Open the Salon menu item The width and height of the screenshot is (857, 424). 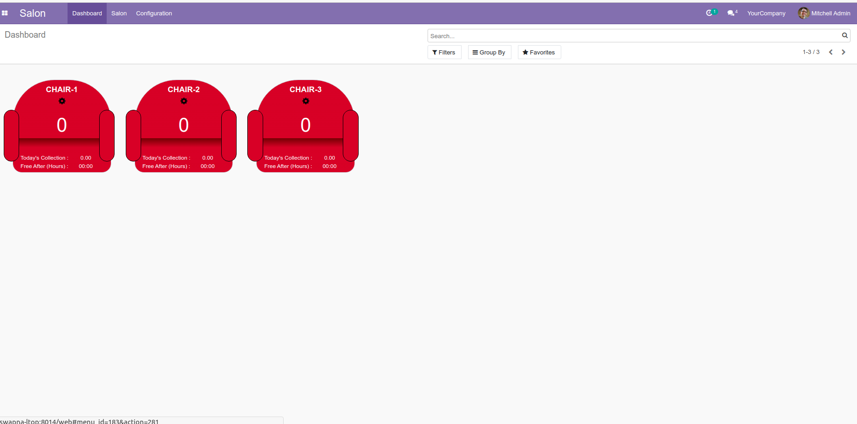[119, 13]
